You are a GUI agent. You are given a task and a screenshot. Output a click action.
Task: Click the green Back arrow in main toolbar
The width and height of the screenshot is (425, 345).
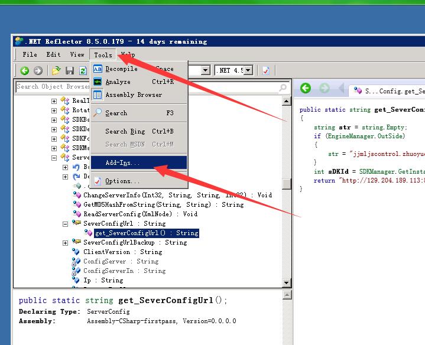click(x=24, y=71)
